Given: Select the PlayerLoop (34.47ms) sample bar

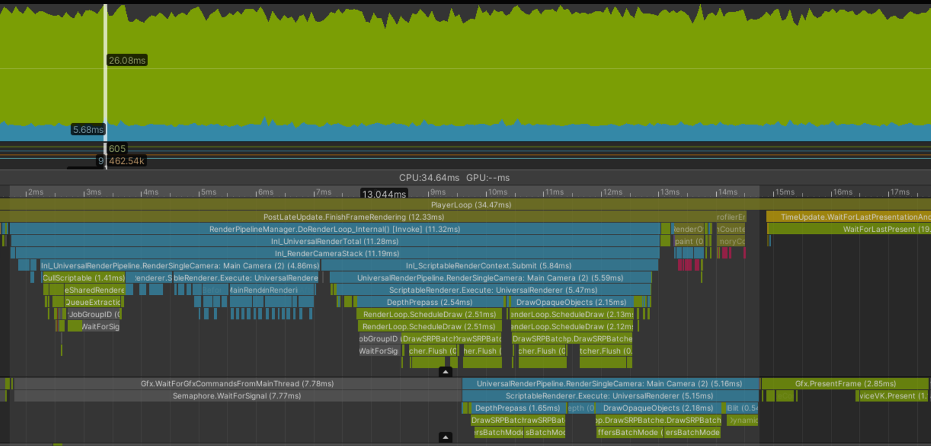Looking at the screenshot, I should coord(471,205).
